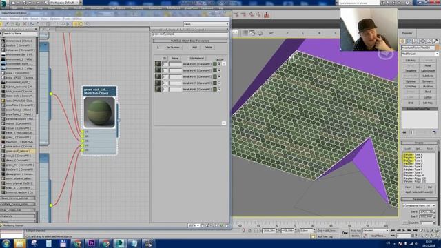This screenshot has height=248, width=441.
Task: Toggle on/off checkbox for sub-material ID 1
Action: pos(219,64)
